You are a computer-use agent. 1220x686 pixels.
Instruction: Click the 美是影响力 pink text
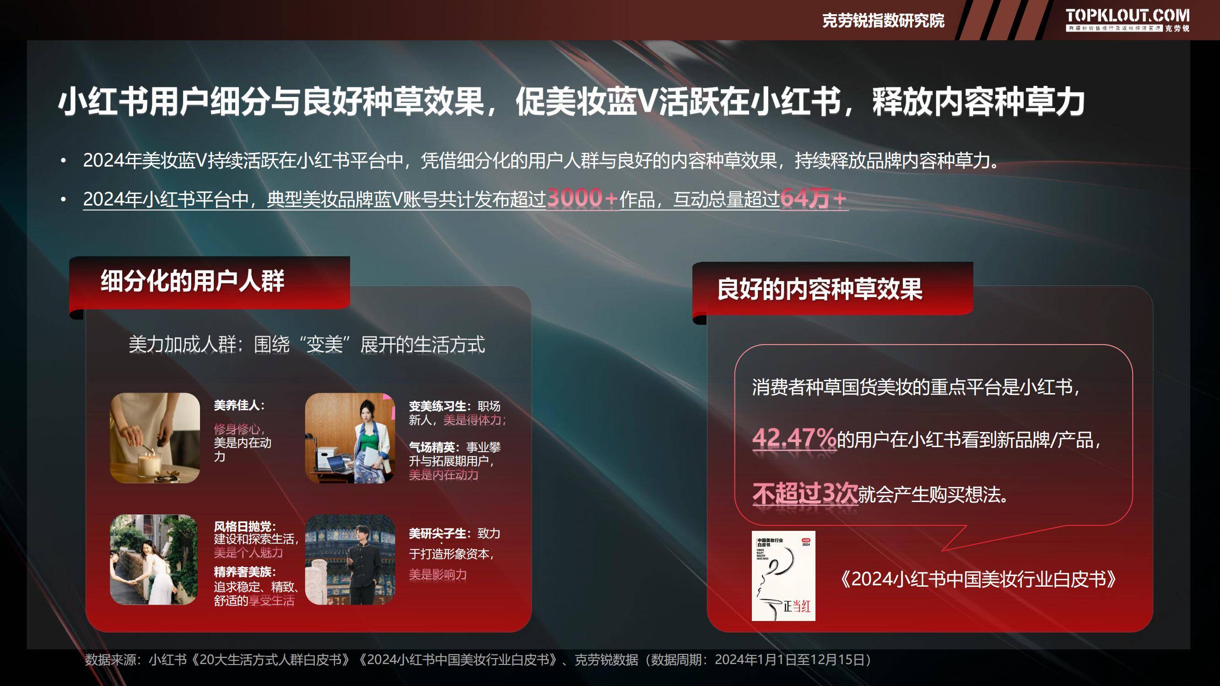pyautogui.click(x=438, y=575)
